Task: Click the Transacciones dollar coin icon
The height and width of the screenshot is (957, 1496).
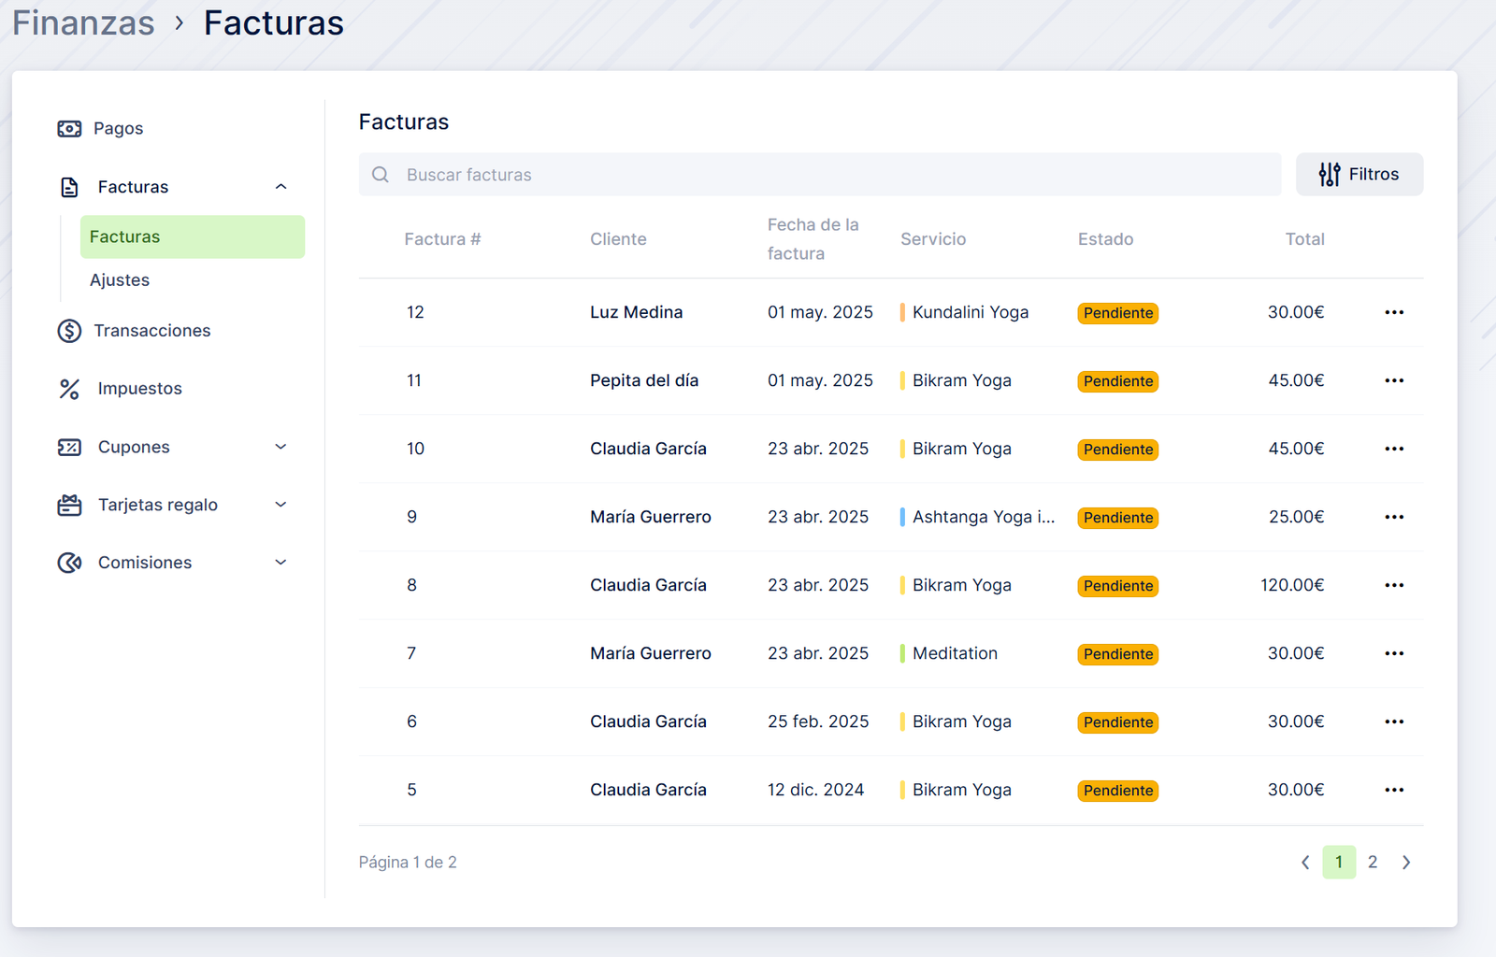Action: [69, 331]
